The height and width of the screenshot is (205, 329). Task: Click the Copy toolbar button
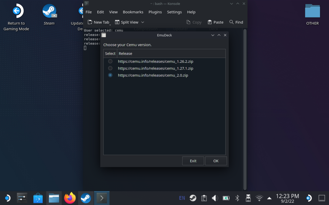coord(194,22)
